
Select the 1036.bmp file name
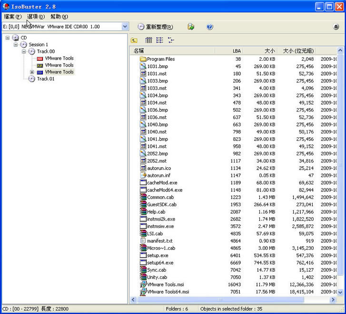pos(158,110)
